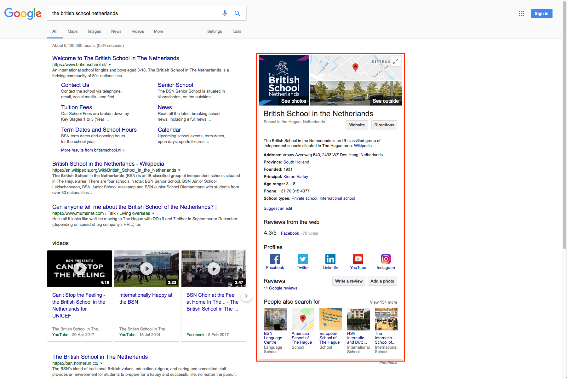Switch to the Images tab
Viewport: 567px width, 378px height.
94,31
